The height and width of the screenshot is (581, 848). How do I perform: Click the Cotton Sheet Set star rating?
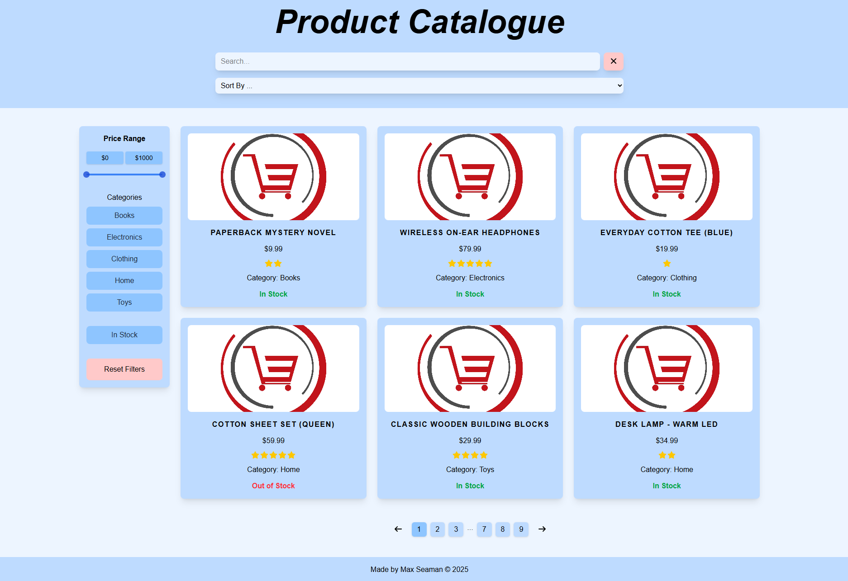273,455
